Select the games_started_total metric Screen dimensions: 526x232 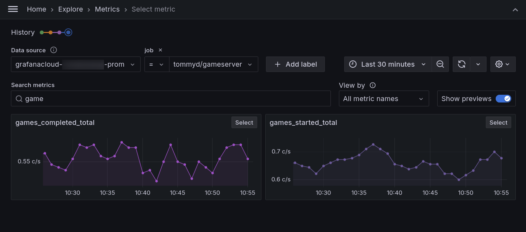[498, 122]
